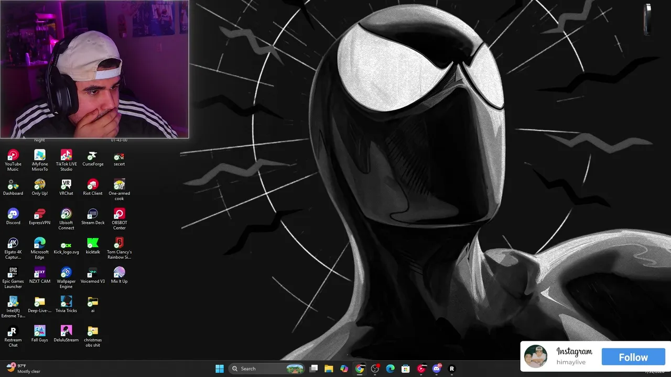Select the OBSBOT Center desktop icon
The image size is (671, 377).
[x=119, y=219]
